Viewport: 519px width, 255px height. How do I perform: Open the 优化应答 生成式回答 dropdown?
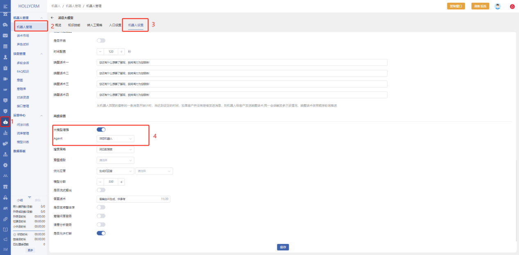(116, 171)
